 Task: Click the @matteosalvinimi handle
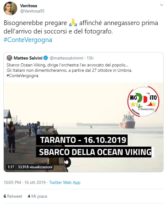coord(66,58)
